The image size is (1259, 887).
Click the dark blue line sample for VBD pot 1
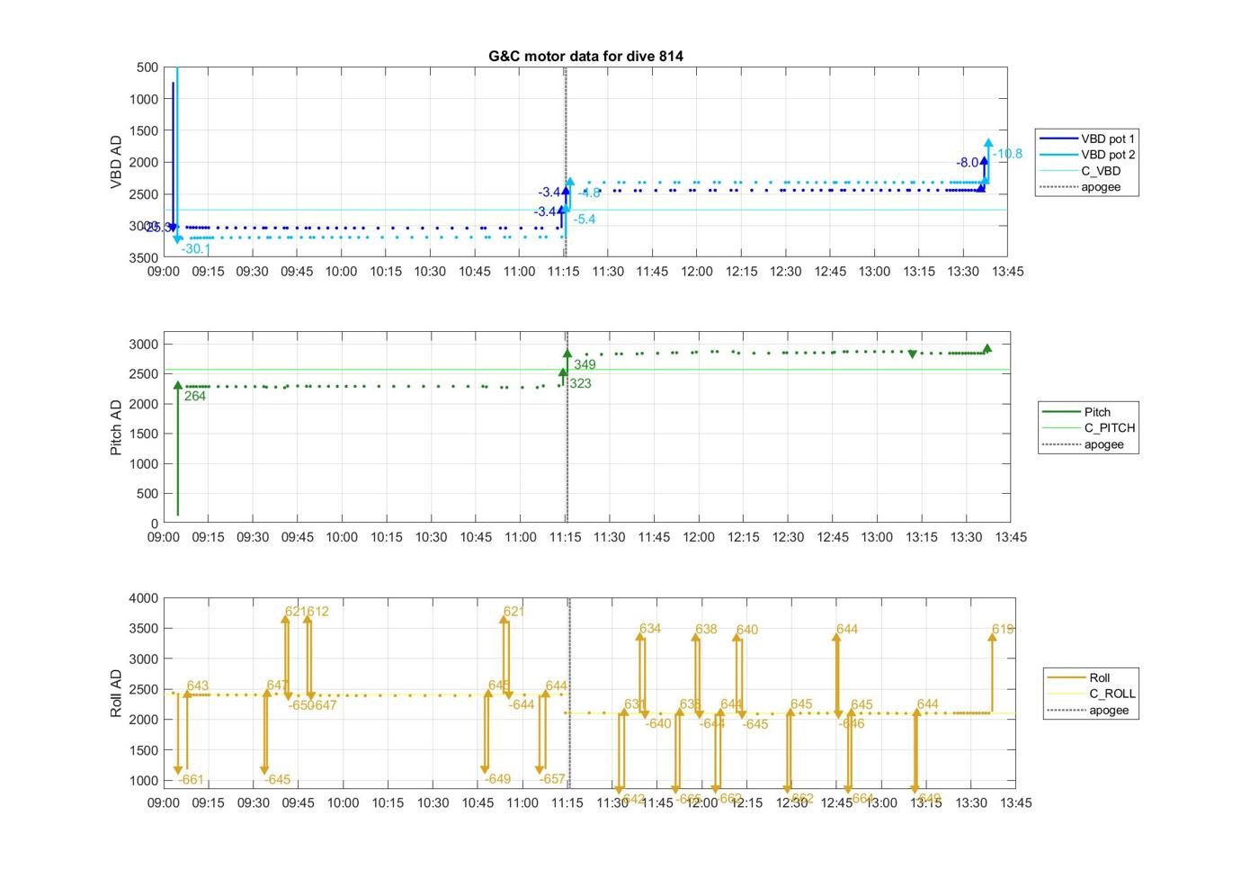(1058, 139)
